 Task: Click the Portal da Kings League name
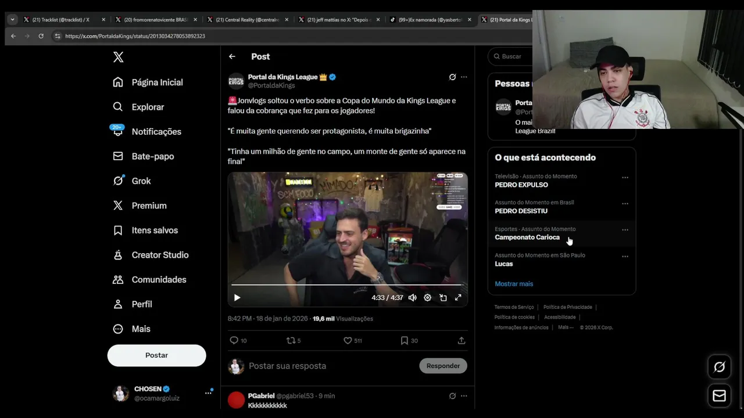coord(282,77)
